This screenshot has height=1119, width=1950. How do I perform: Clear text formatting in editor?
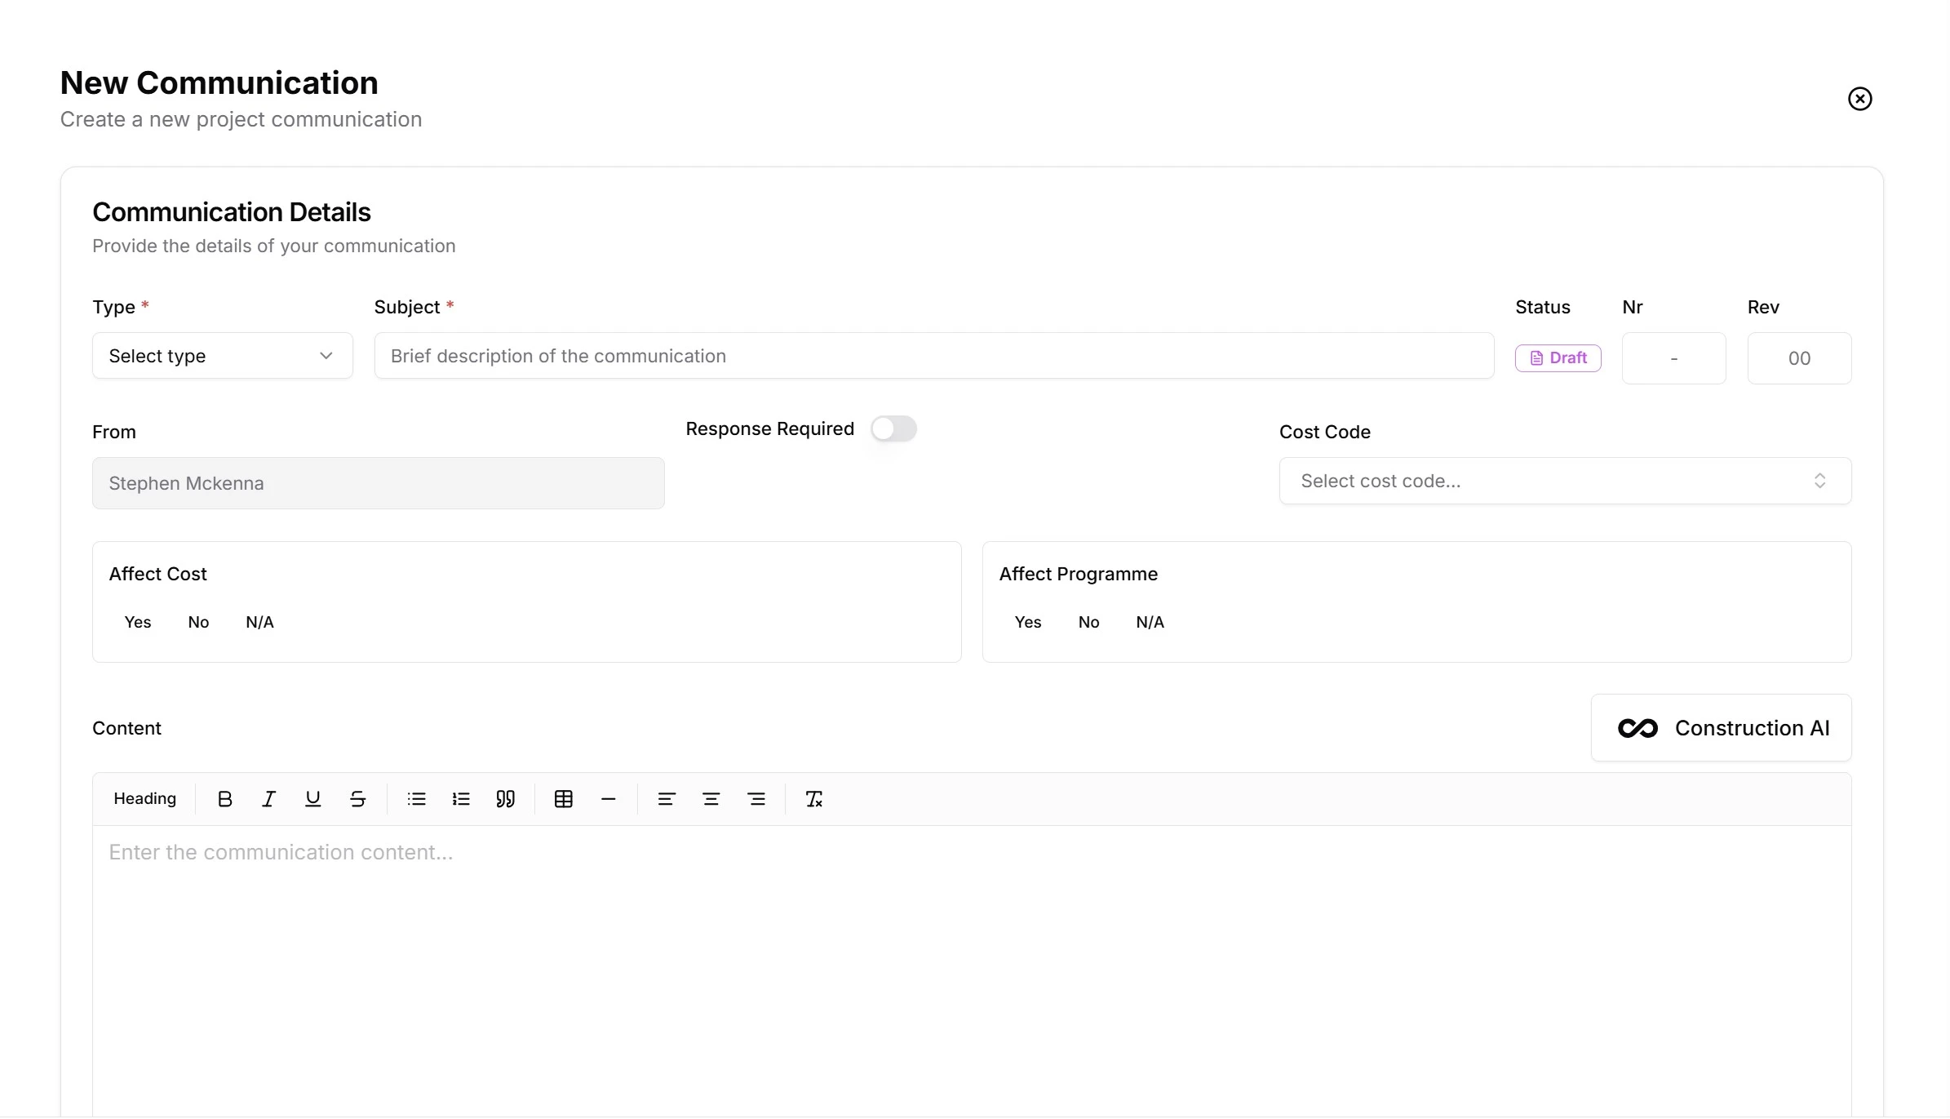point(813,798)
